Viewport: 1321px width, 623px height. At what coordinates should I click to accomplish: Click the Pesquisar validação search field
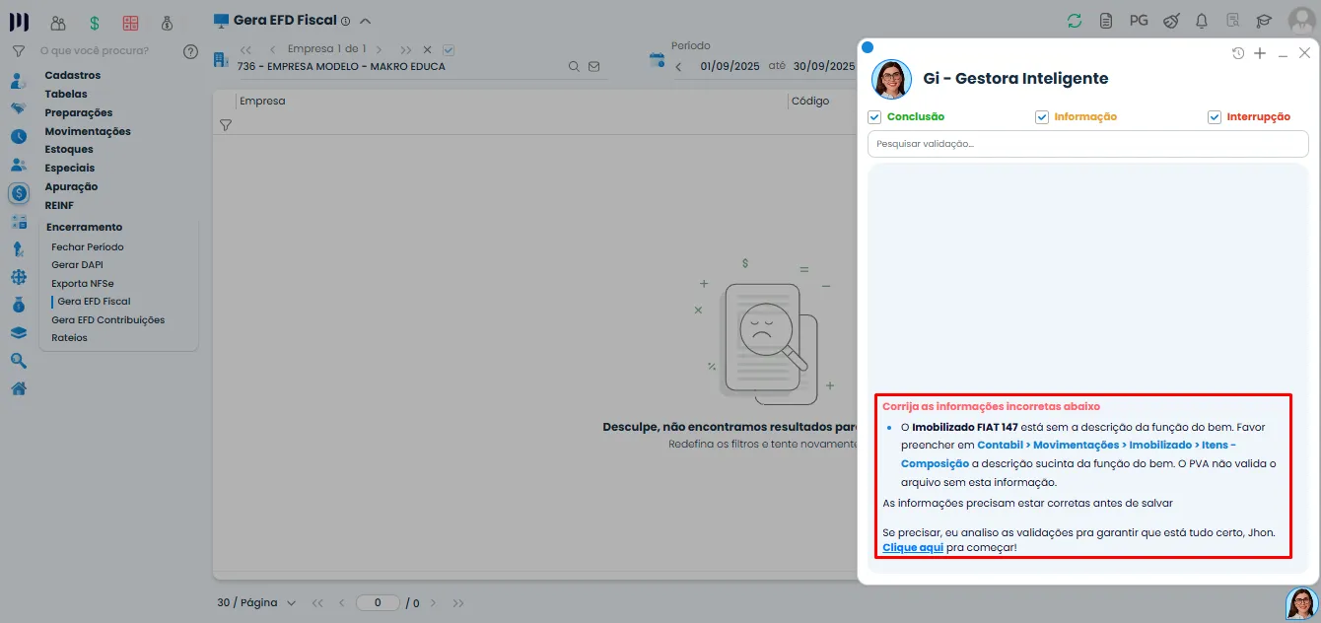click(1084, 143)
